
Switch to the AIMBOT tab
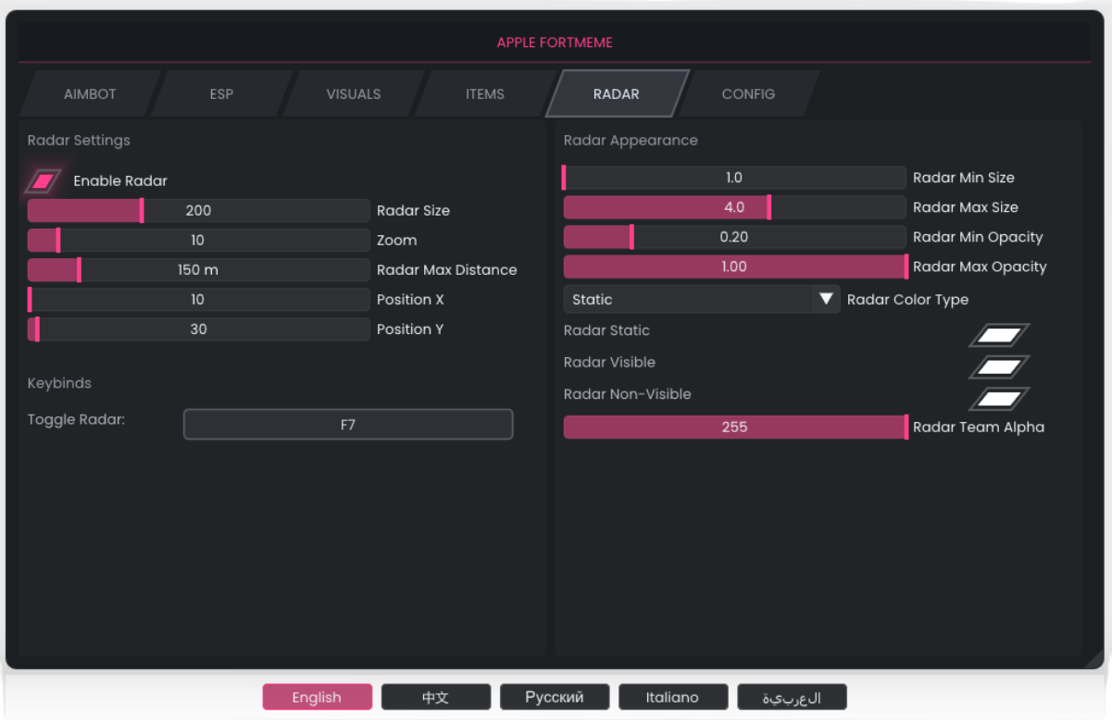pos(90,94)
